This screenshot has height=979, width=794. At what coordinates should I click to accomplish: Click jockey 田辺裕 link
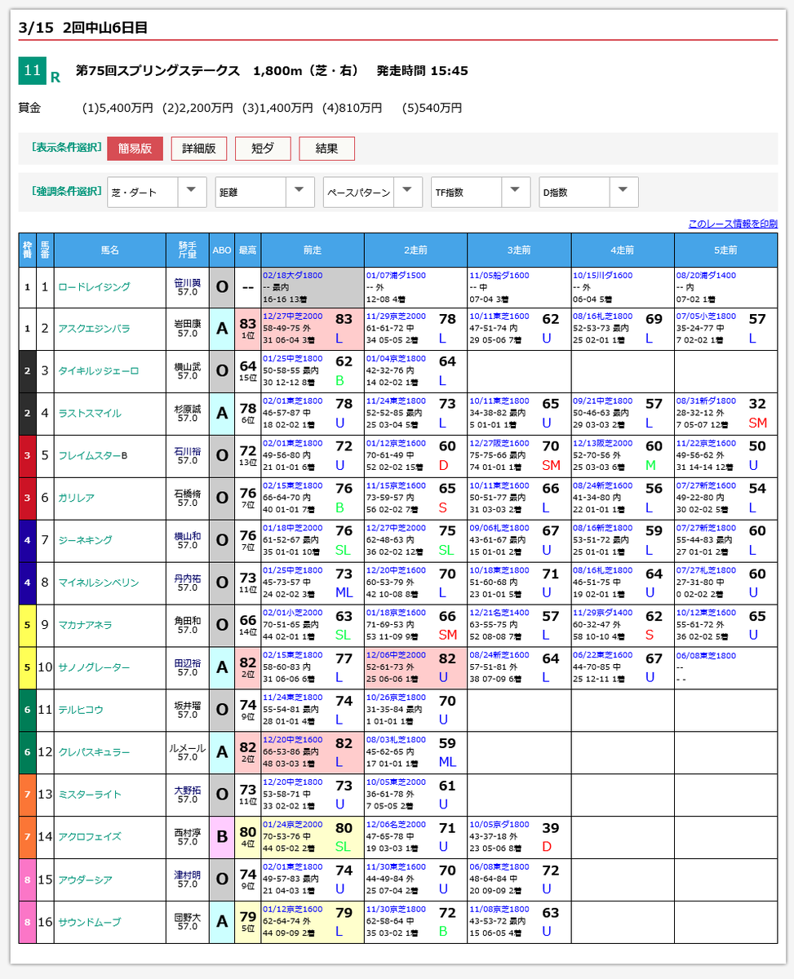click(188, 664)
